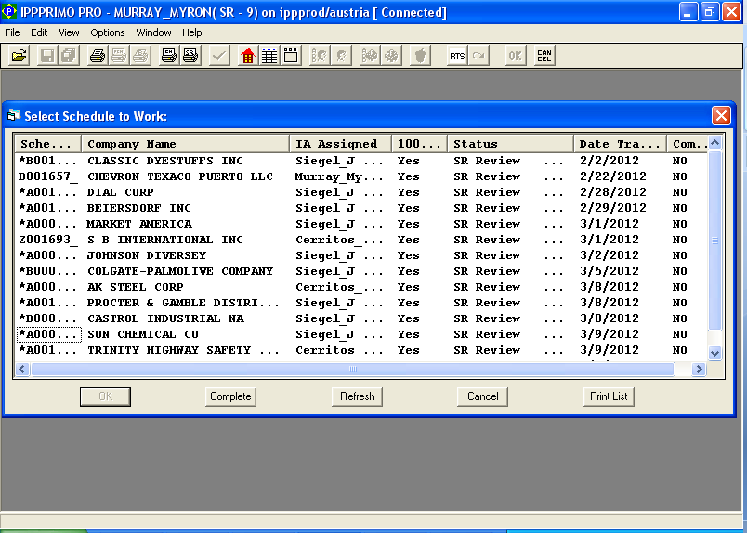Click the first greyed list-with-figure icon
747x533 pixels.
[320, 56]
